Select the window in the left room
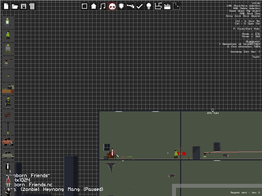This screenshot has height=196, width=262. [107, 148]
